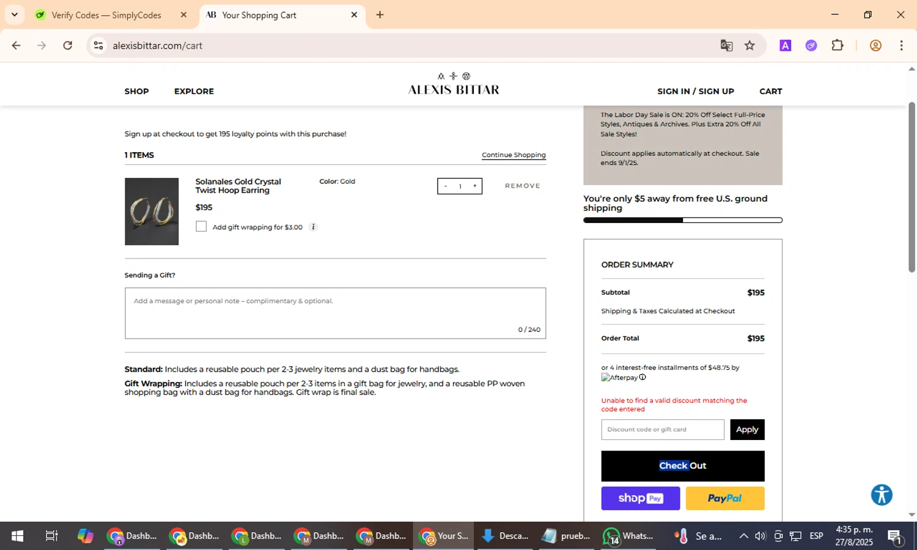Select the Your Shopping Cart tab
The height and width of the screenshot is (550, 917).
[x=259, y=15]
